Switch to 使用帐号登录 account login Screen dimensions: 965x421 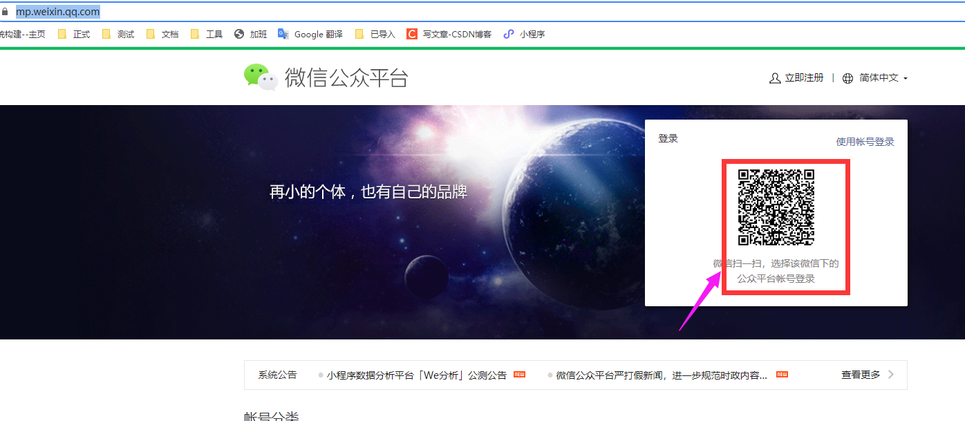coord(865,142)
